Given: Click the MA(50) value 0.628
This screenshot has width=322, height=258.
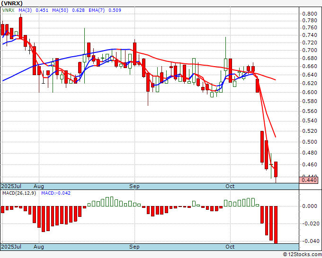Looking at the screenshot, I should (x=78, y=10).
